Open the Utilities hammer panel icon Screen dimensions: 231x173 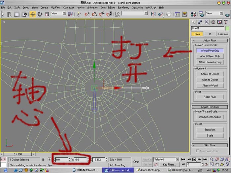pyautogui.click(x=226, y=22)
